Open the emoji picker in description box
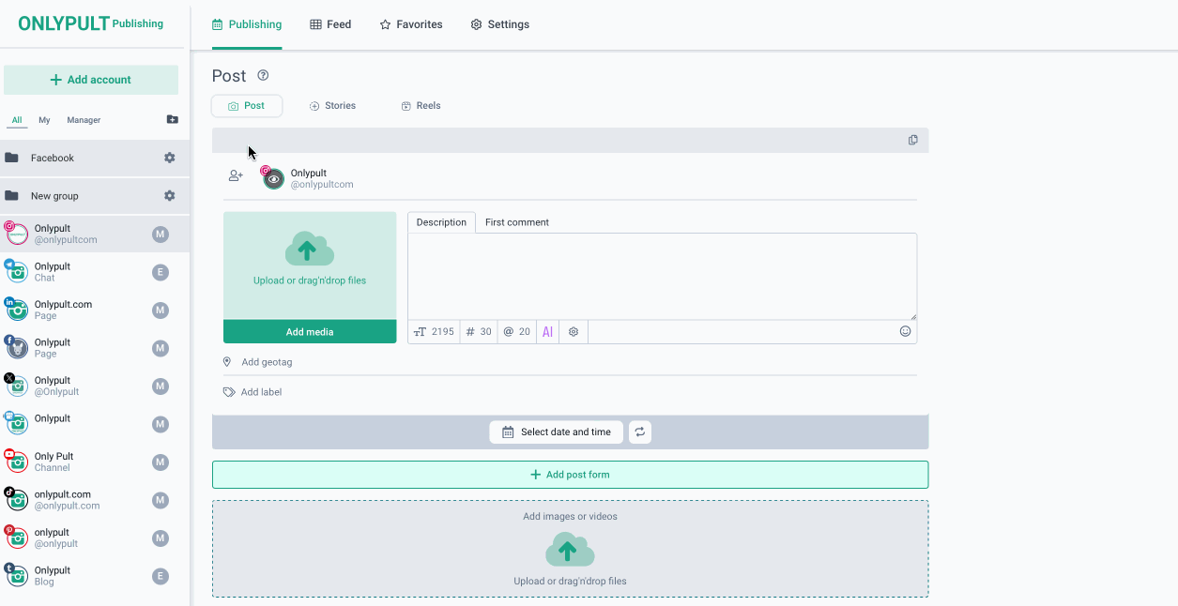The width and height of the screenshot is (1178, 606). [x=905, y=331]
